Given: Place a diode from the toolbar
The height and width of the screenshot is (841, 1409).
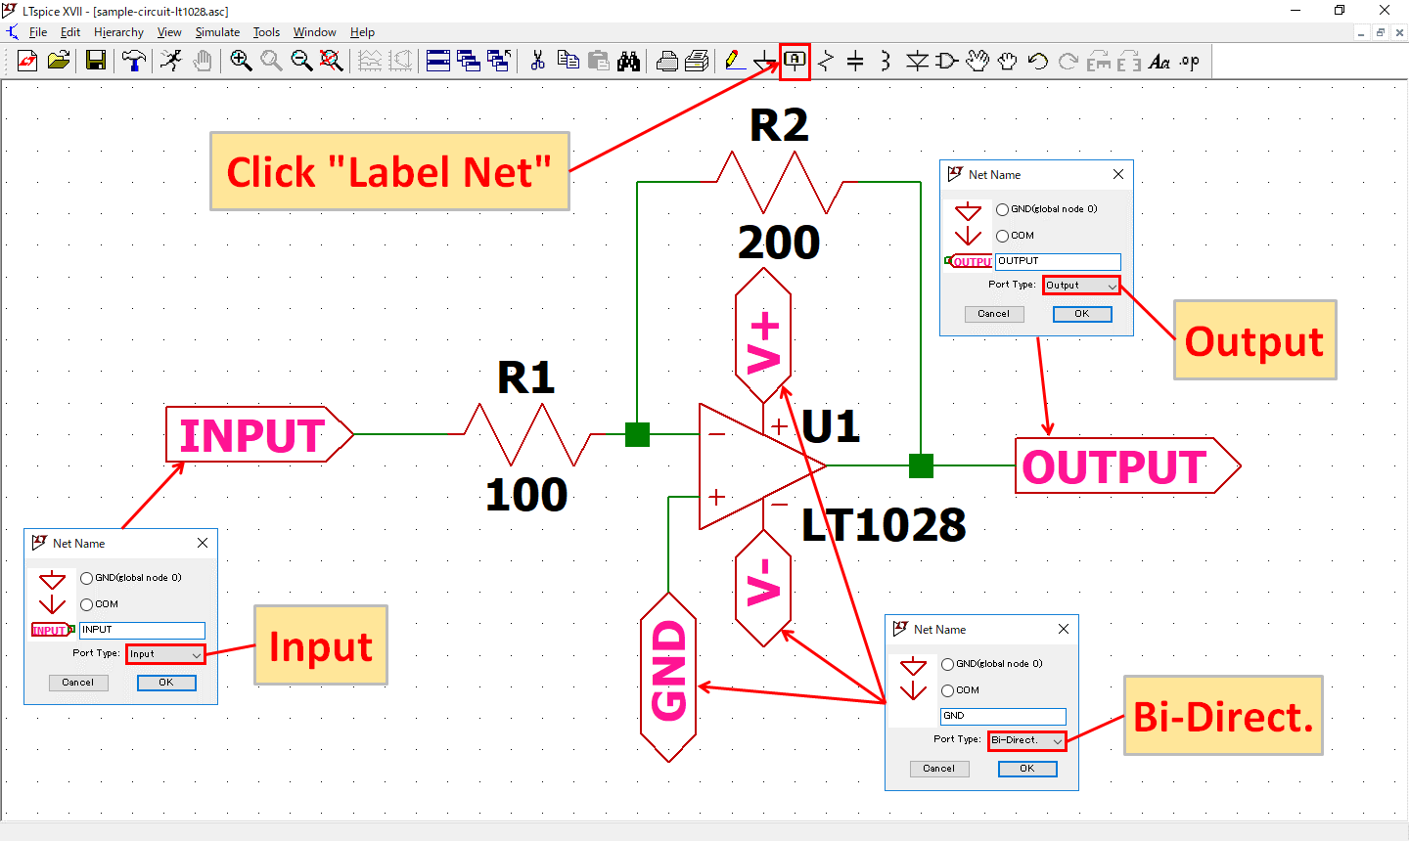Looking at the screenshot, I should tap(917, 61).
